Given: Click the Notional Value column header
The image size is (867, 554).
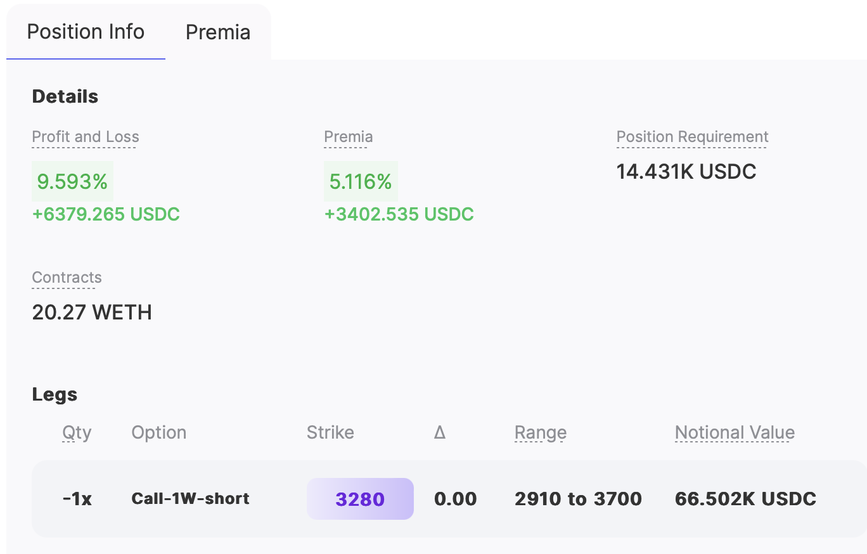Looking at the screenshot, I should coord(735,433).
